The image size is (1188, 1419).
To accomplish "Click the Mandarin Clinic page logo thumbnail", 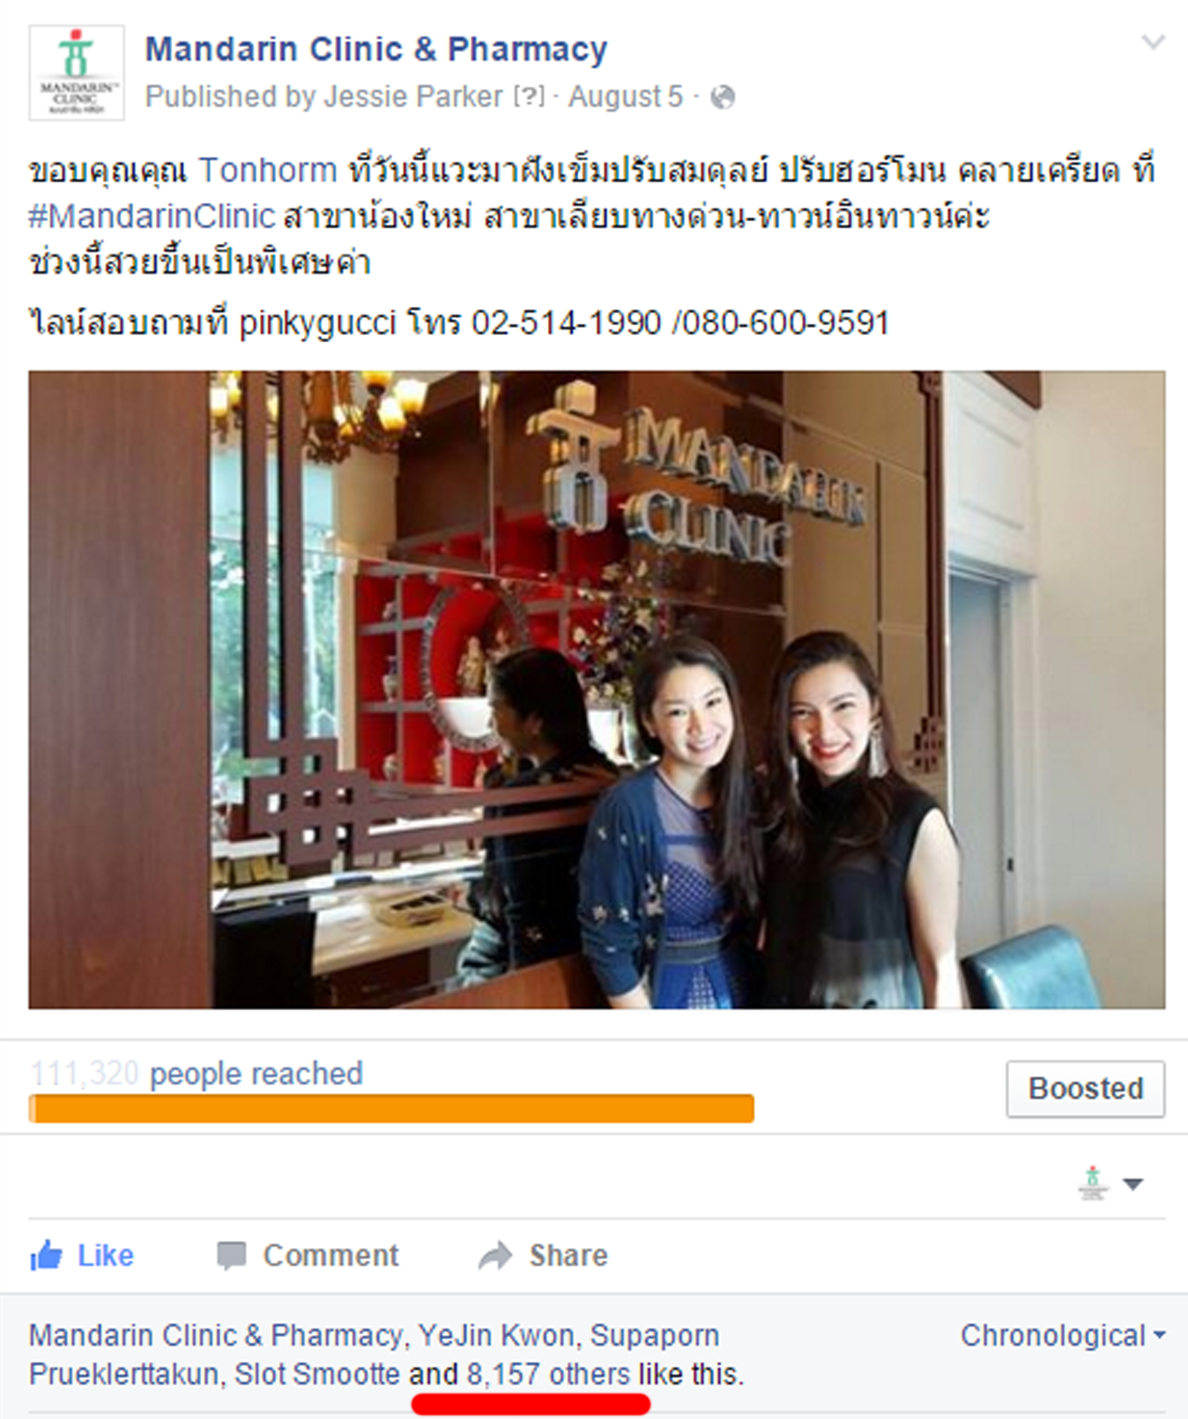I will point(77,73).
